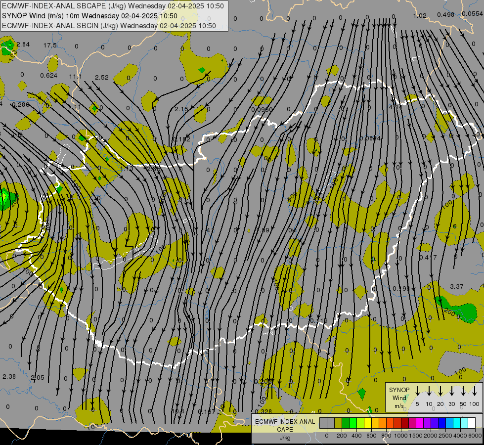
Task: Pick the bright magenta CAPE legend swatch
Action: [x=420, y=423]
